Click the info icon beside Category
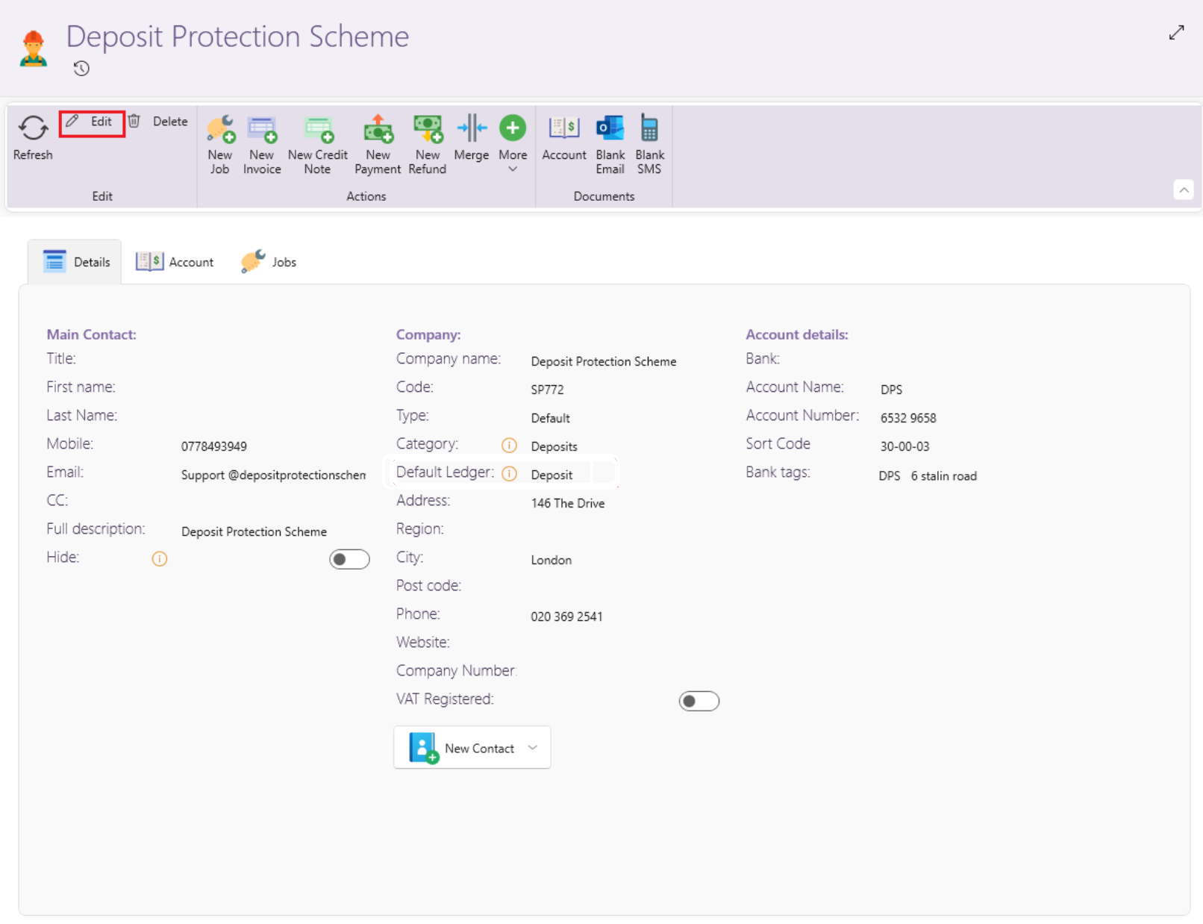Screen dimensions: 1203x924 (x=509, y=446)
